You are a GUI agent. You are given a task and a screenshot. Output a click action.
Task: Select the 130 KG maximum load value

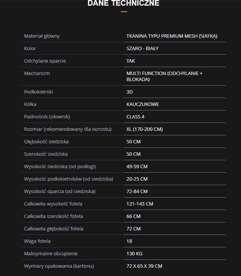[134, 254]
